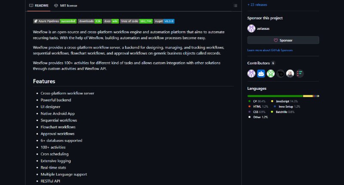Screen dimensions: 344x185
Task: Open the Contributors heading link
Action: [x=258, y=63]
